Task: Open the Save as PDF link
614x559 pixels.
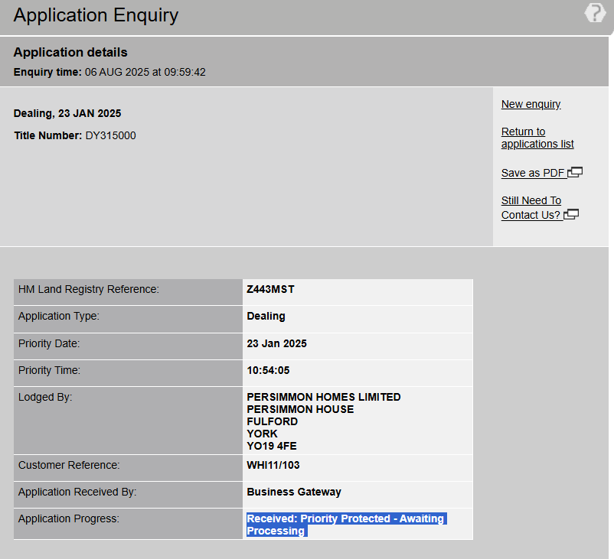Action: click(533, 173)
